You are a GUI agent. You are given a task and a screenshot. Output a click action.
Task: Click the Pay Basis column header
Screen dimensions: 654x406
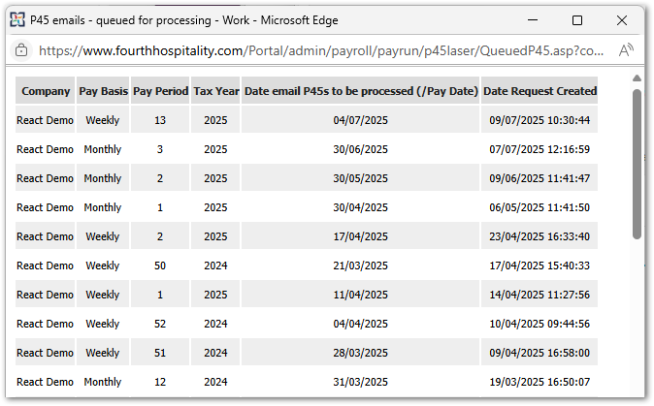point(103,91)
